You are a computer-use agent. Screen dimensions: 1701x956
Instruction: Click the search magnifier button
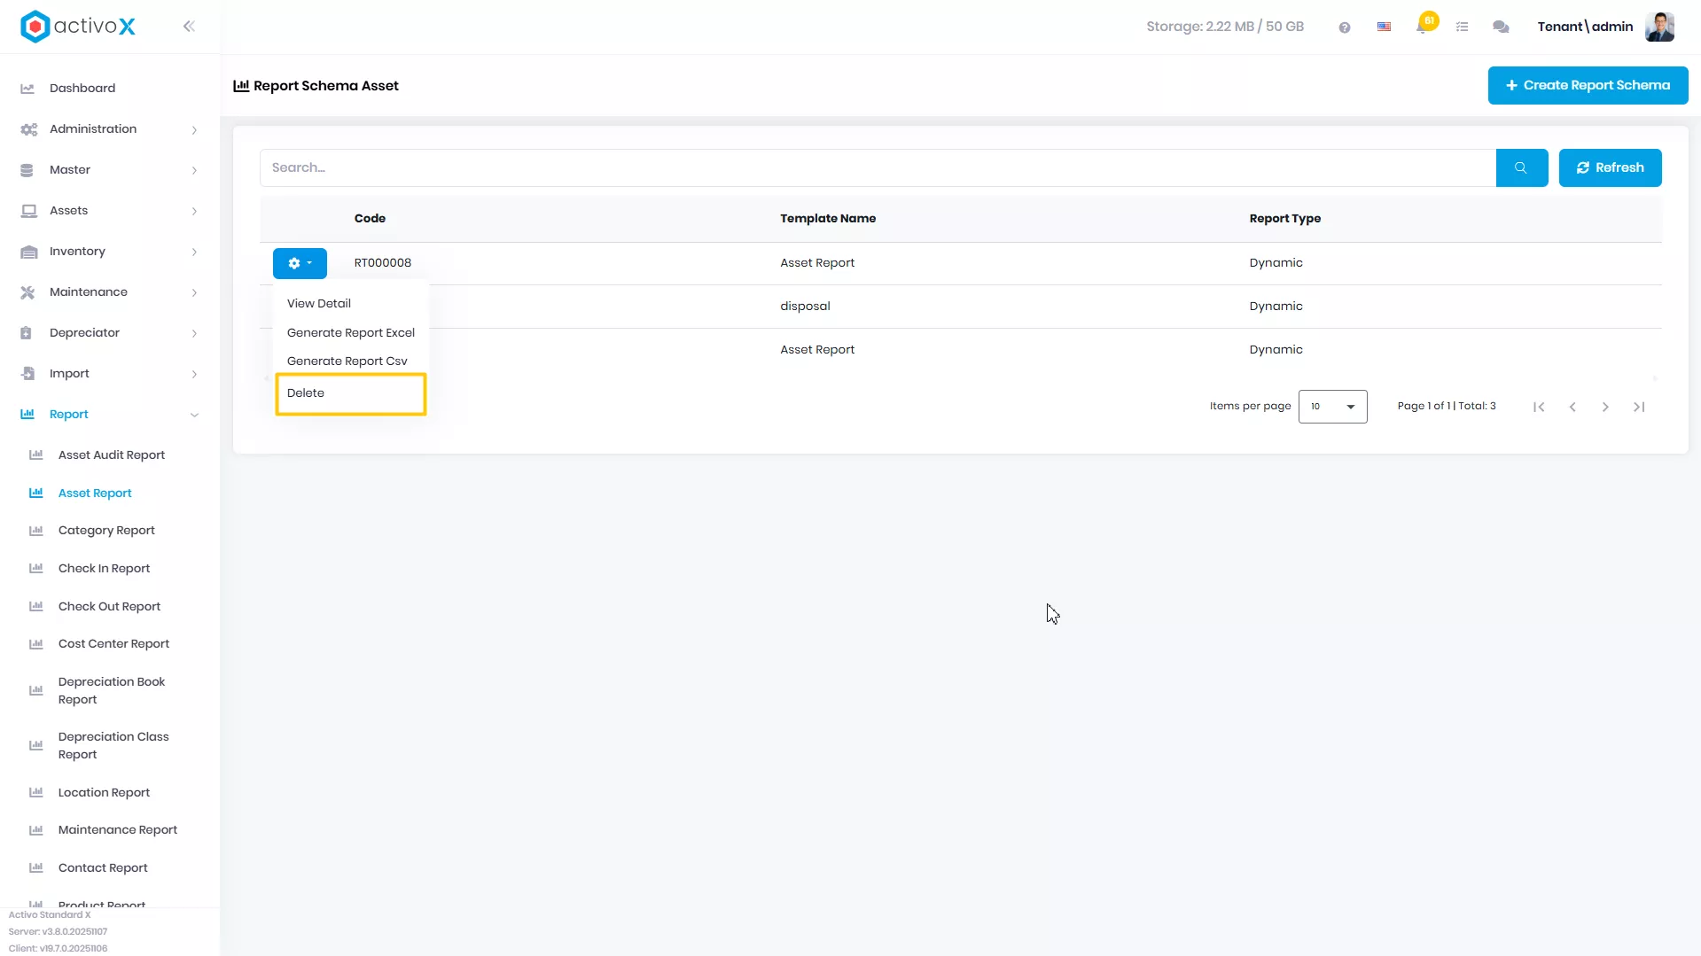[1521, 167]
